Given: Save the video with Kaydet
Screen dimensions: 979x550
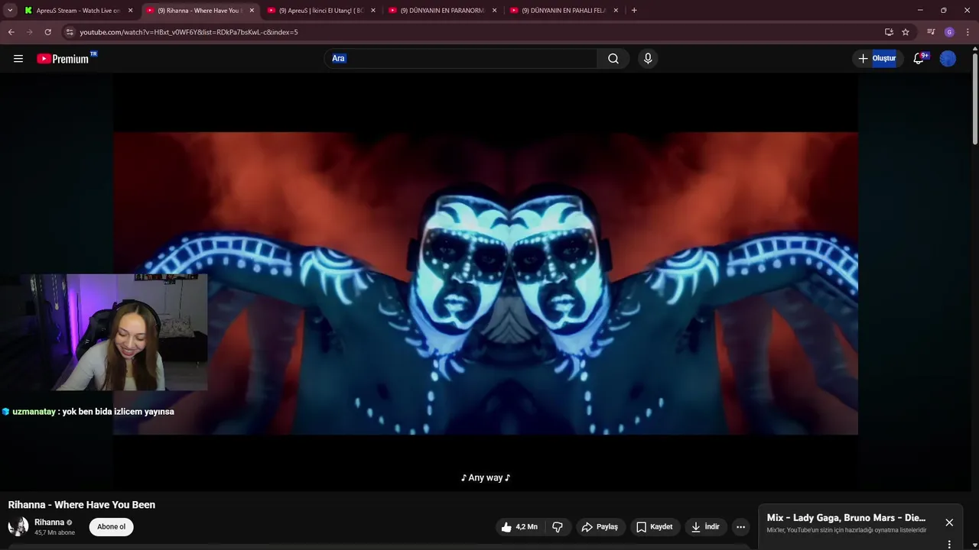Looking at the screenshot, I should click(655, 527).
